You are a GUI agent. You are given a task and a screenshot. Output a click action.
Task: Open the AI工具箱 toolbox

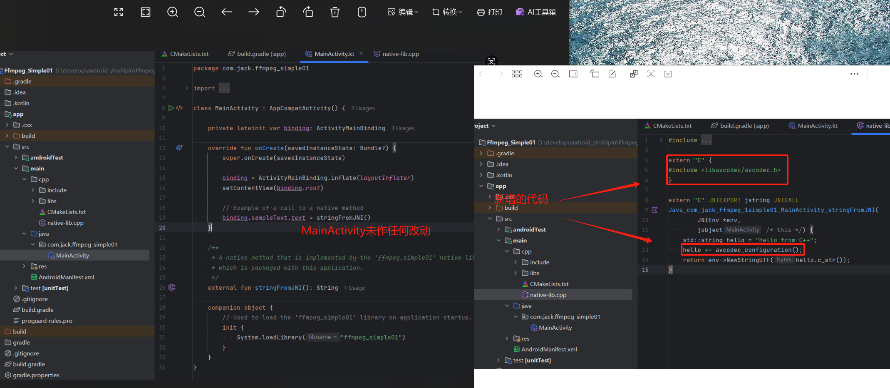coord(536,12)
